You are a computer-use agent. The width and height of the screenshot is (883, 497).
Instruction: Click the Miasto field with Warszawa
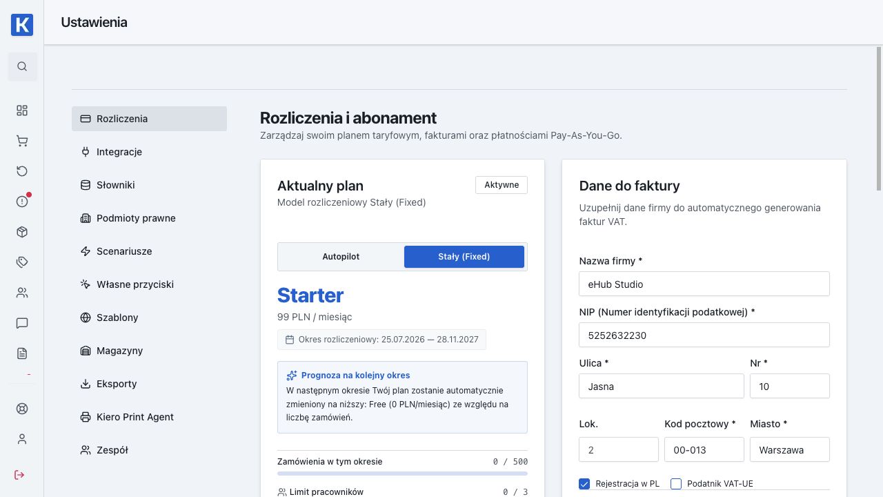point(790,449)
